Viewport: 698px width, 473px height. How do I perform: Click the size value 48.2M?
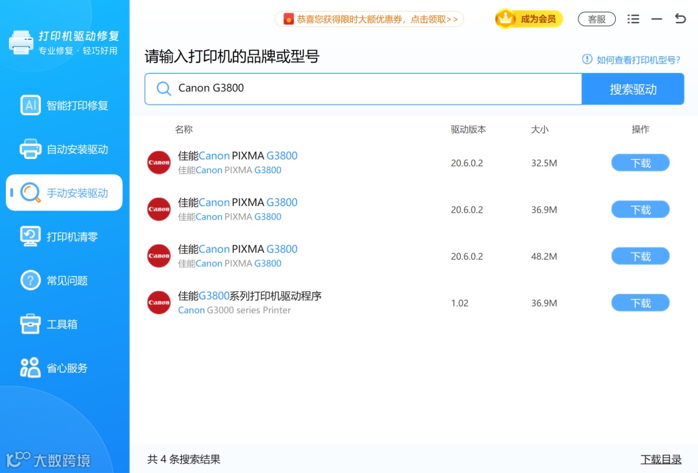pyautogui.click(x=544, y=257)
